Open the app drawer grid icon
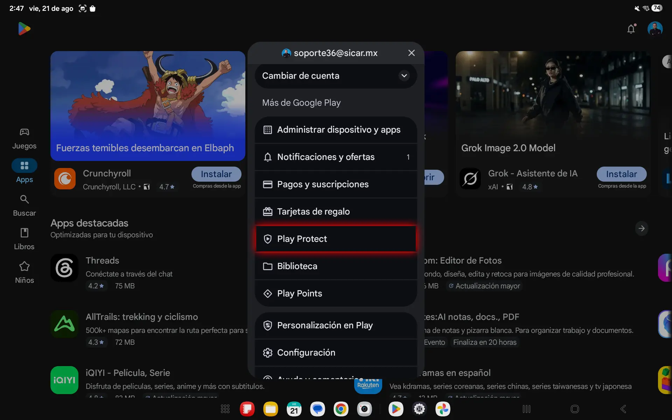The image size is (672, 420). click(x=225, y=409)
